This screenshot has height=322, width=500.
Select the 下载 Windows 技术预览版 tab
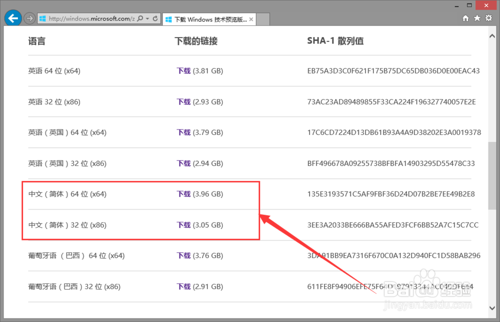pos(209,19)
